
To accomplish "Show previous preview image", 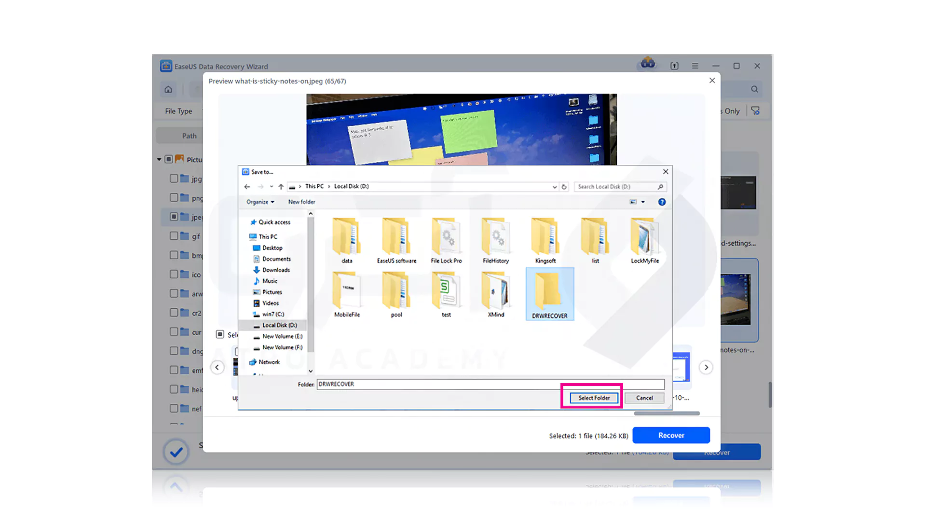I will (x=217, y=368).
